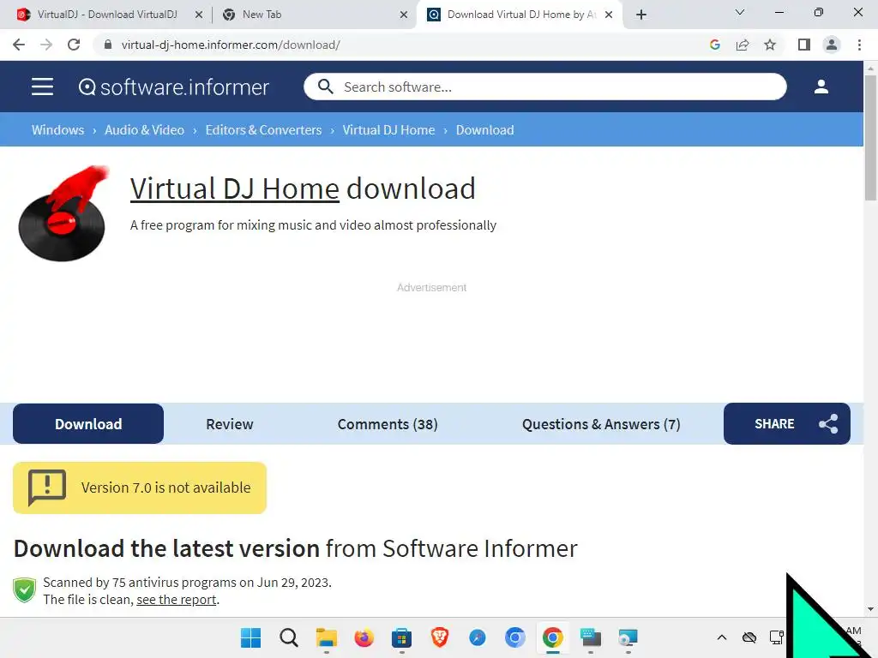Viewport: 878px width, 658px height.
Task: Open the tab search dropdown chevron
Action: click(740, 12)
